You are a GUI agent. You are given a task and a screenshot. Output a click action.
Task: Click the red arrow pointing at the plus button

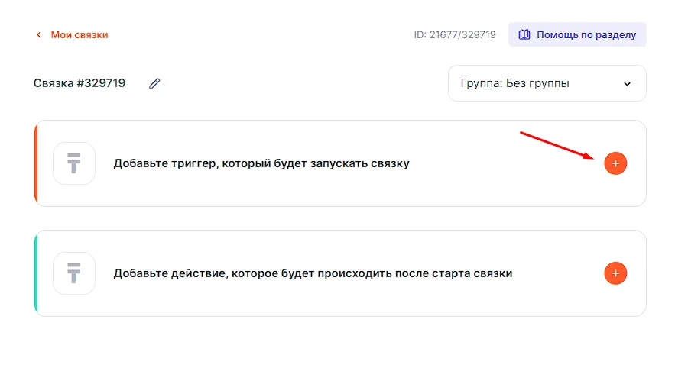pyautogui.click(x=558, y=146)
